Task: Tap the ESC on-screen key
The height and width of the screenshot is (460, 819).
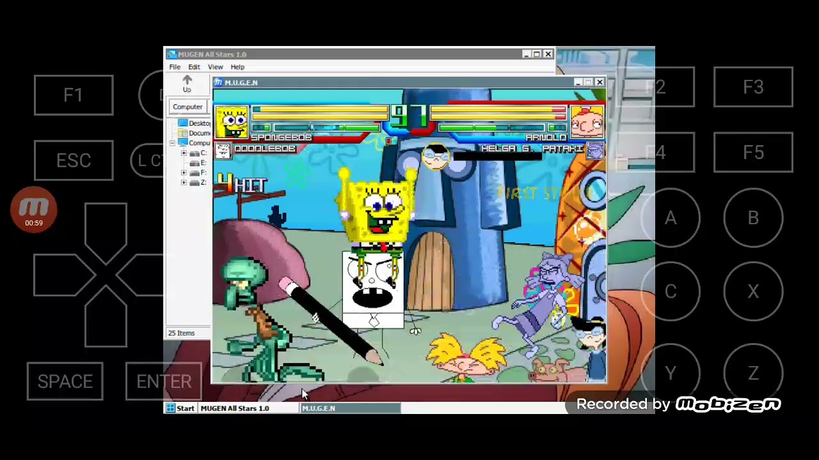Action: [x=74, y=160]
